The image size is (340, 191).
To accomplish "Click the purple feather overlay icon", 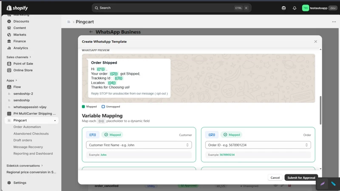I will (x=323, y=184).
